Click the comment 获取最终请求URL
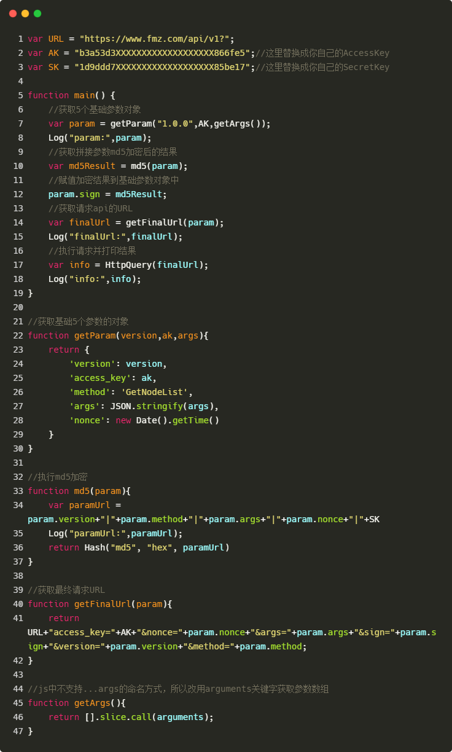The image size is (452, 752). (66, 590)
